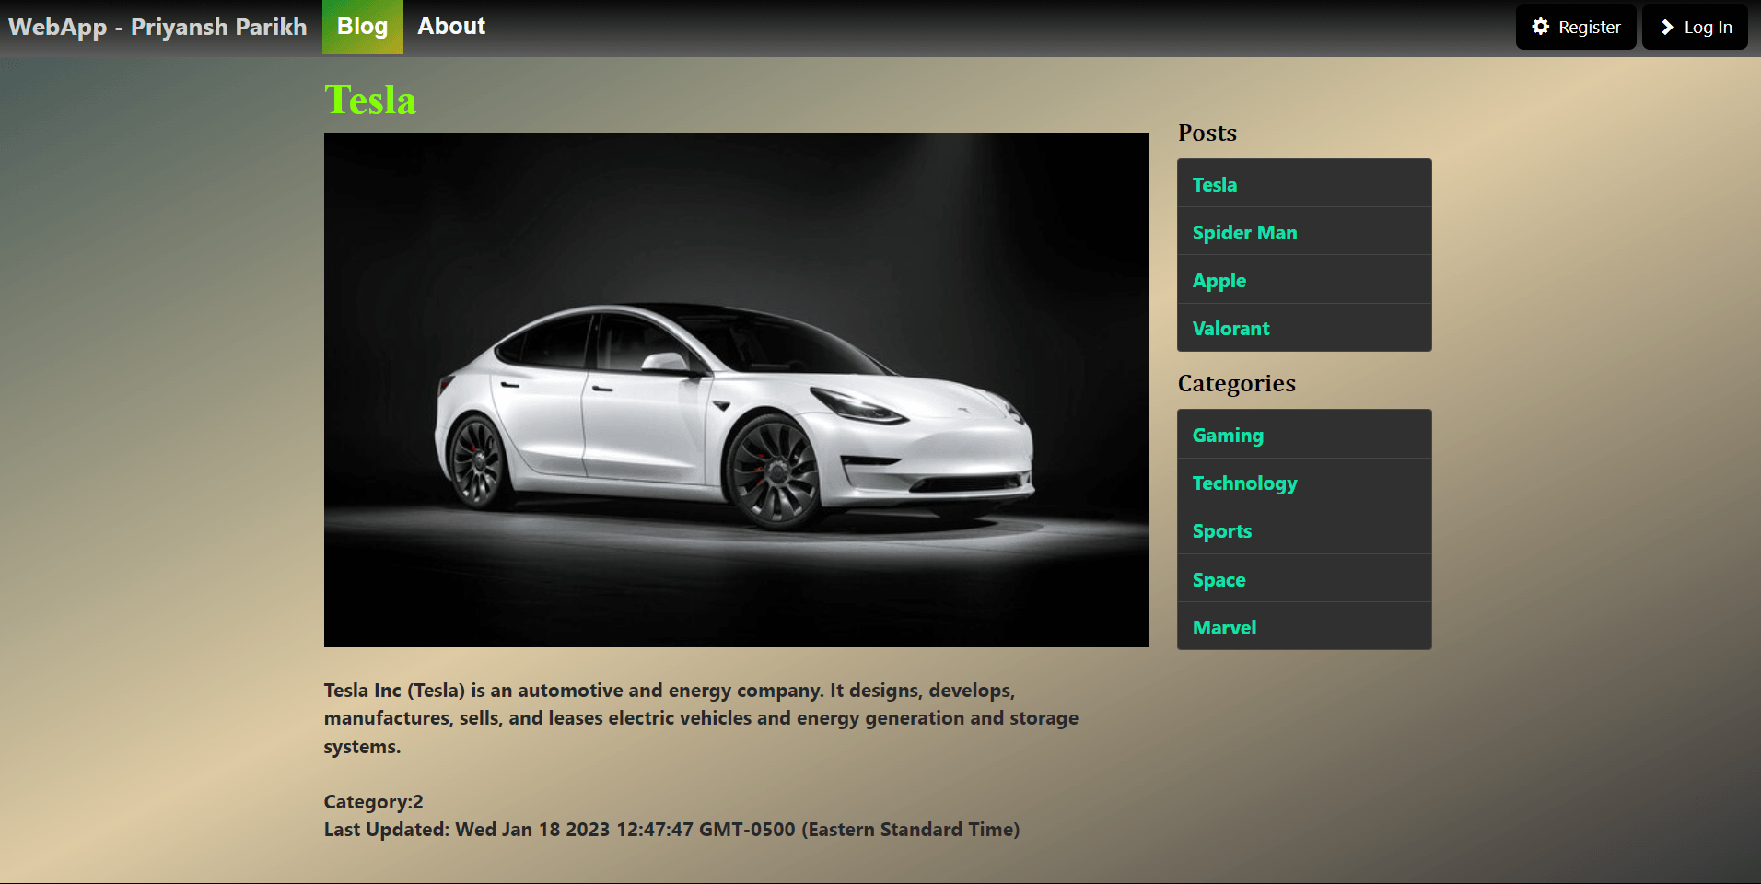Viewport: 1761px width, 884px height.
Task: Click the chevron arrow icon beside Log In
Action: pos(1667,27)
